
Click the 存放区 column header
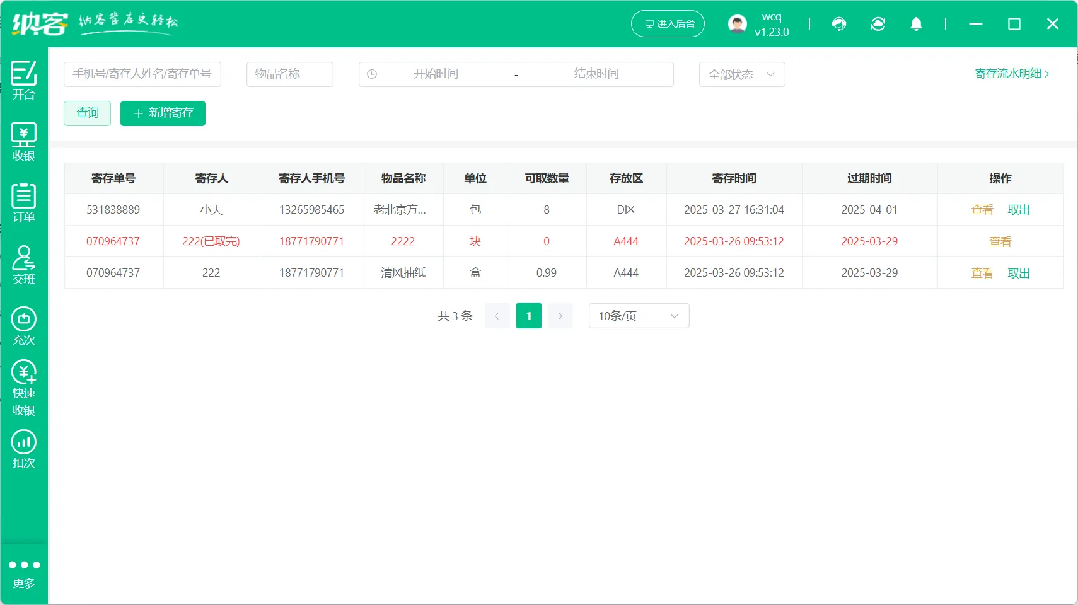coord(626,178)
